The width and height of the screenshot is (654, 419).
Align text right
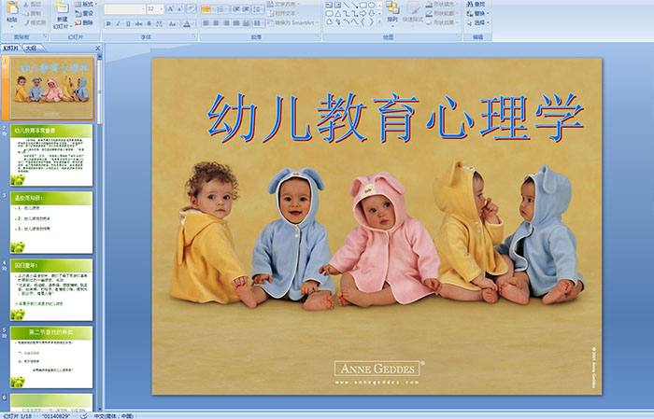point(226,23)
